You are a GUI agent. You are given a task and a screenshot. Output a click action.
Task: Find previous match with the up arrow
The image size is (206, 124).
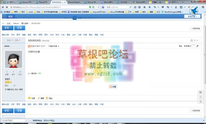(27, 120)
